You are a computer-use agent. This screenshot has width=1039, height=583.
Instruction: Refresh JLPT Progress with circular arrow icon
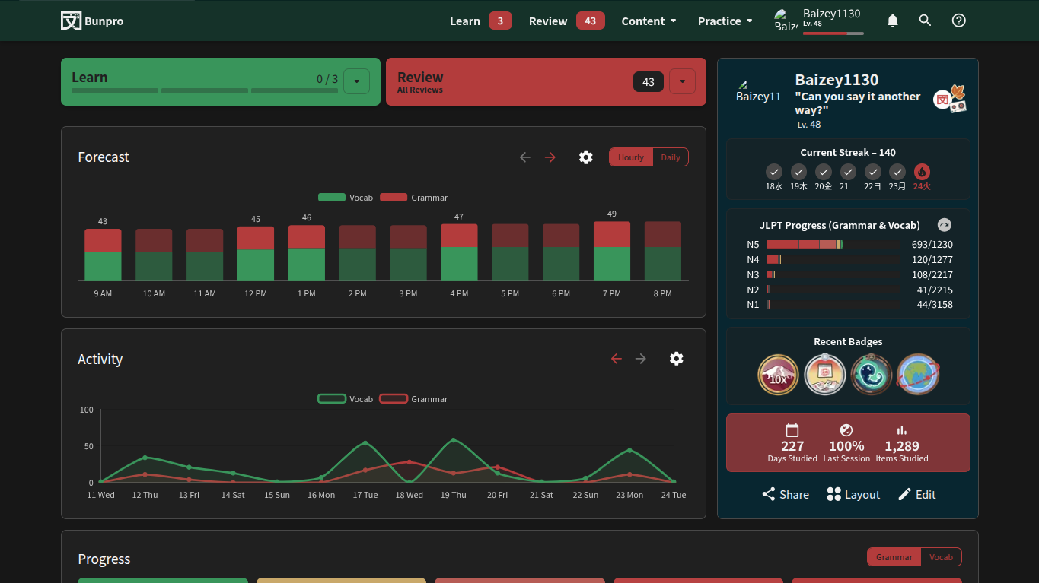(944, 225)
